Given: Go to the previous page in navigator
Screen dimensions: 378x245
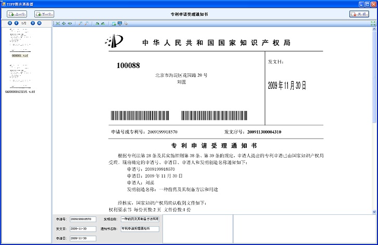Looking at the screenshot, I should pos(16,23).
